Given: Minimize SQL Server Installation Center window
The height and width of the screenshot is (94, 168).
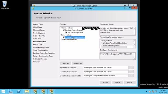Looking at the screenshot, I should 125,5.
